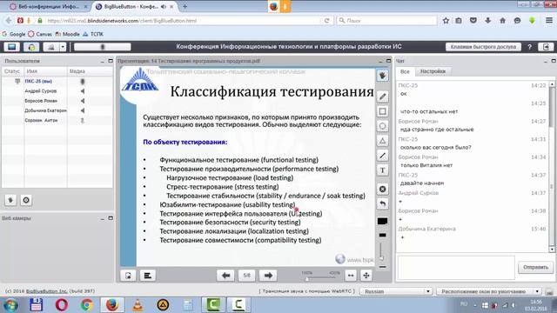The image size is (557, 313).
Task: Open the help question mark
Action: click(530, 47)
